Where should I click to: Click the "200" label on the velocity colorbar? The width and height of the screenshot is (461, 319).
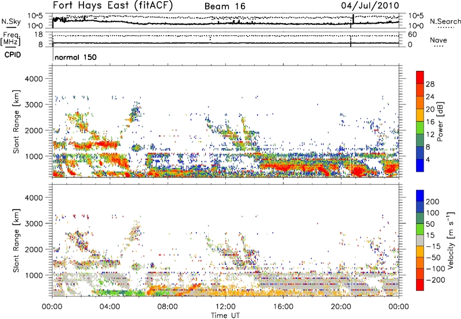click(x=433, y=202)
